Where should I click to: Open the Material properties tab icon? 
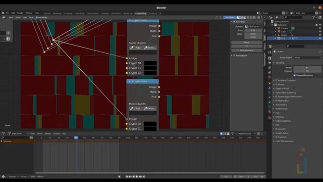[270, 112]
